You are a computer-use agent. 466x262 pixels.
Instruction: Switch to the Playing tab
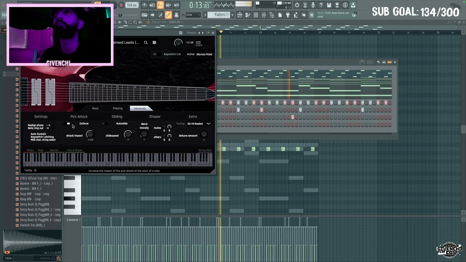coord(118,108)
